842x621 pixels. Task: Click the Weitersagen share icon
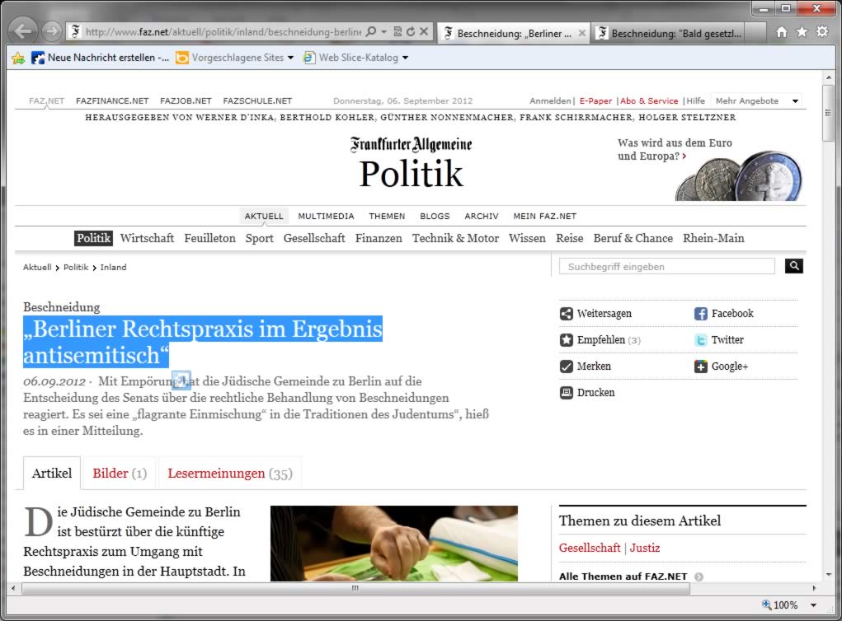(x=566, y=314)
